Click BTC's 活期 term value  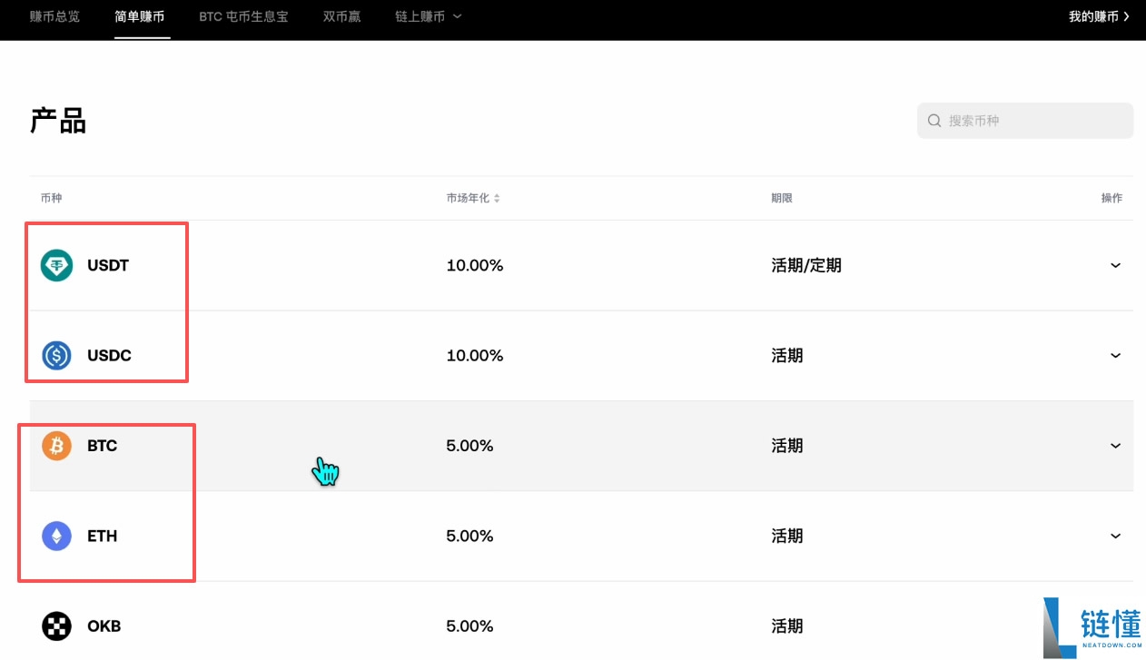787,446
